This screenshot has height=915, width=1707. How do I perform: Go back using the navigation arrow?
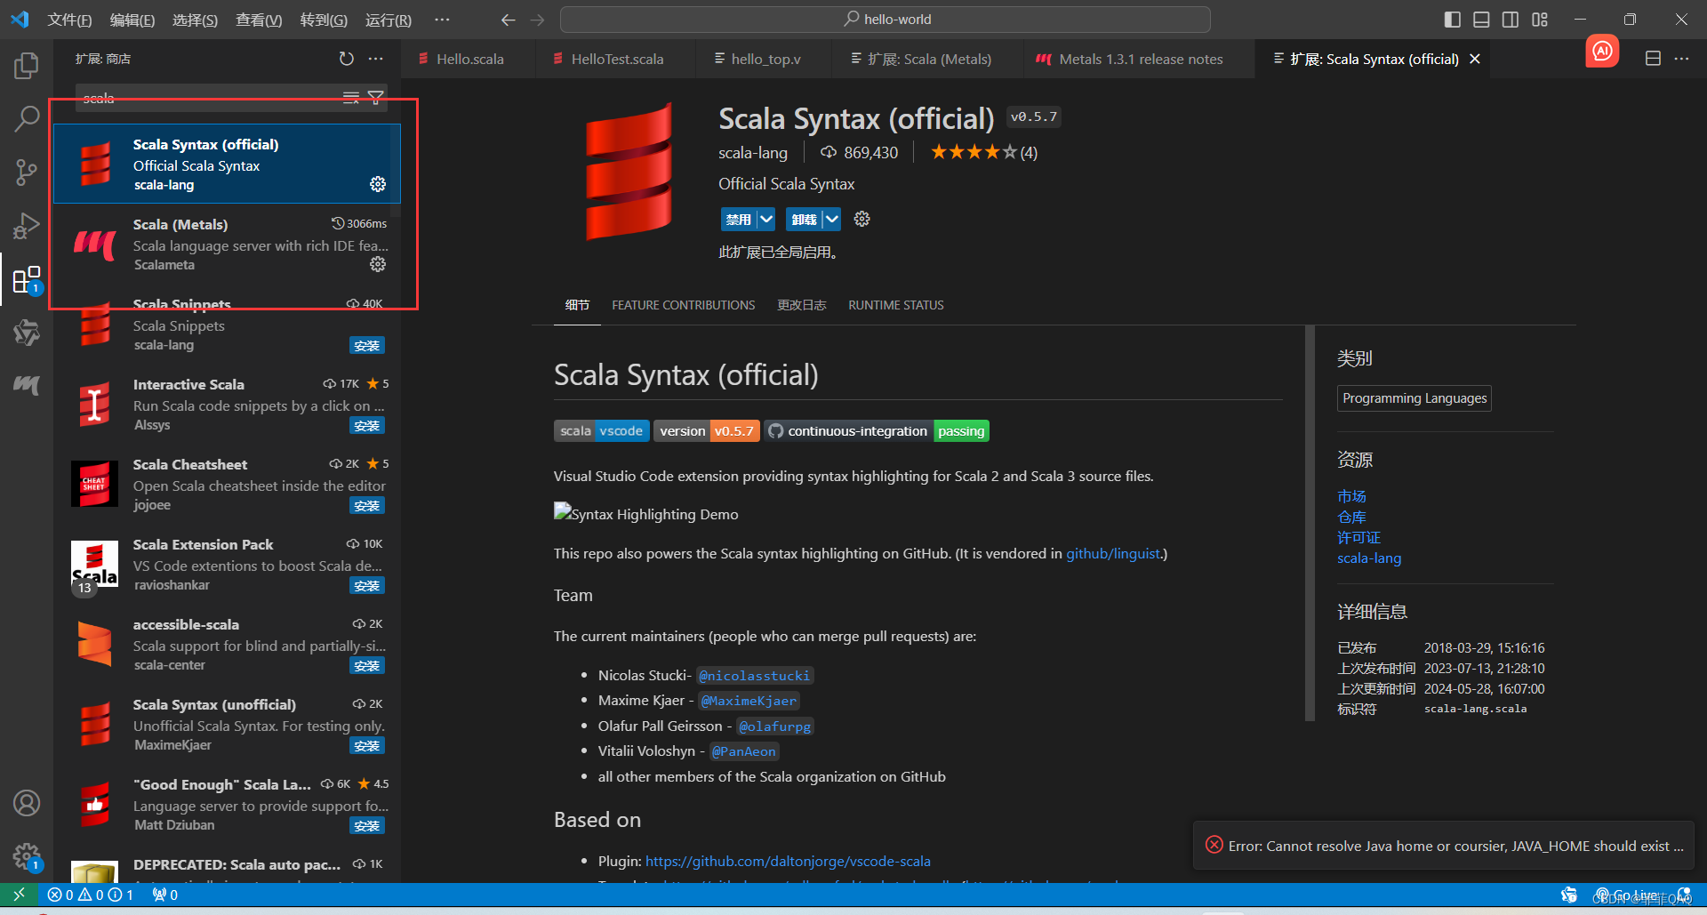509,20
